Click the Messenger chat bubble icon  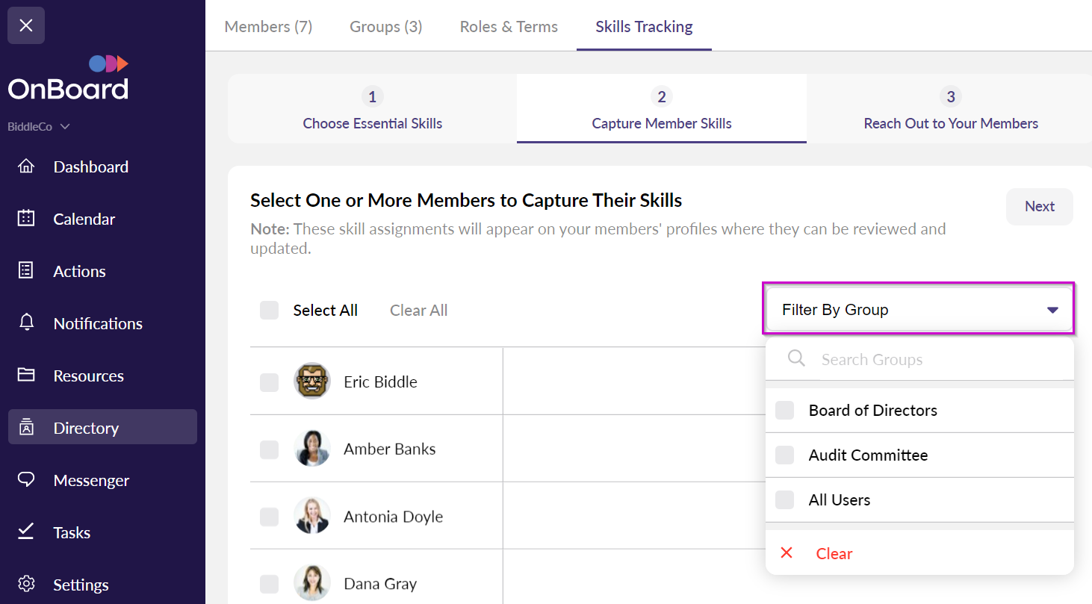tap(26, 479)
